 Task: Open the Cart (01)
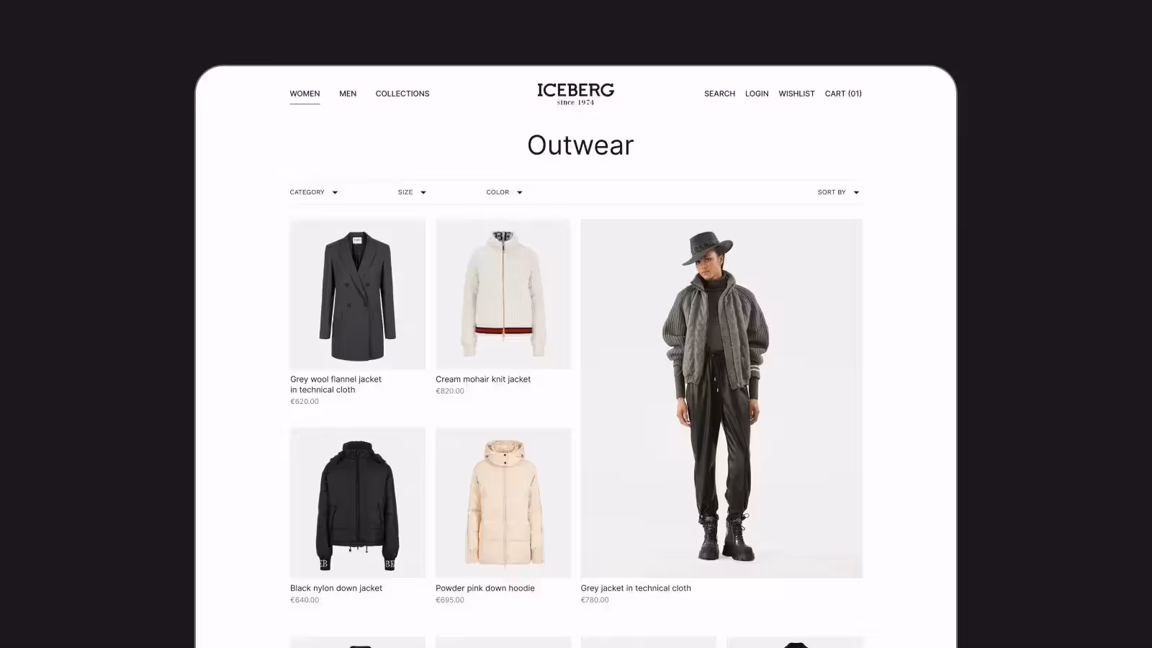coord(843,94)
